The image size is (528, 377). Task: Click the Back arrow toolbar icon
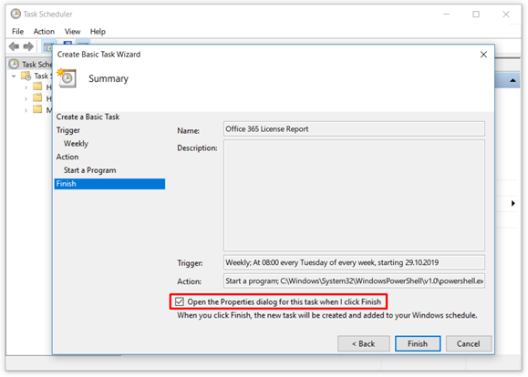click(x=14, y=46)
